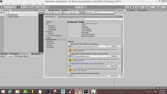Collapse the 2D preferences group

(45, 24)
